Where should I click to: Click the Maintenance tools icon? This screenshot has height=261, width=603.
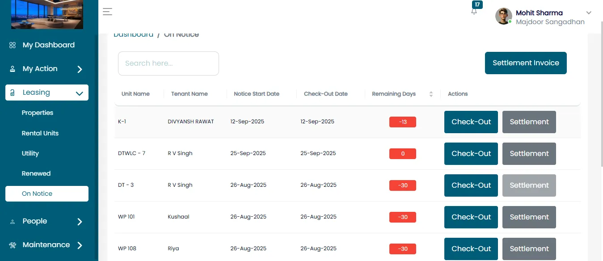(x=13, y=245)
